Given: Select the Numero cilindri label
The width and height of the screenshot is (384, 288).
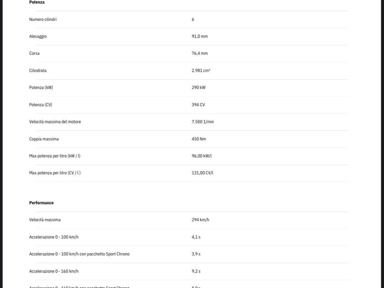Looking at the screenshot, I should [43, 20].
